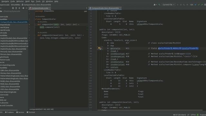This screenshot has width=206, height=116.
Task: Hide the project tool window (minus icon)
Action: click(x=26, y=8)
